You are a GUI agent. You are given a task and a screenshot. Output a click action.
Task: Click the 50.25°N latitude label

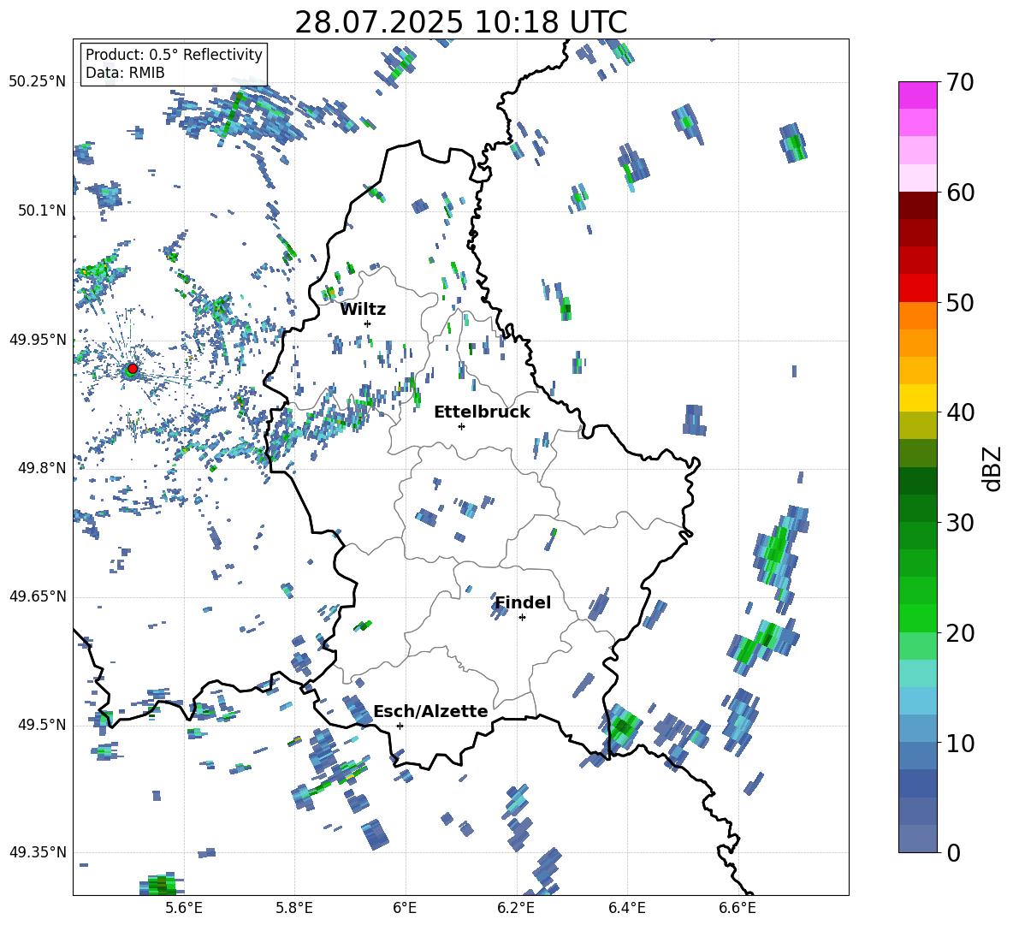pyautogui.click(x=38, y=82)
